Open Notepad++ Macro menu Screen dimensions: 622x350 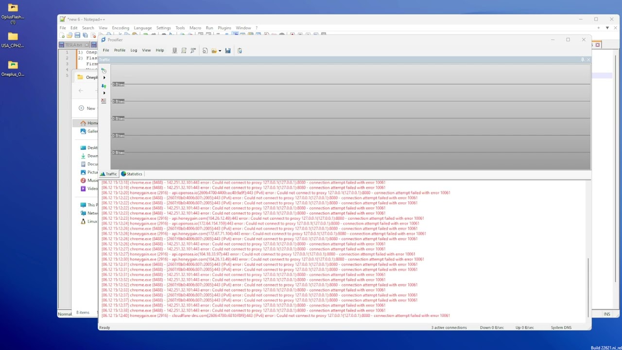195,28
